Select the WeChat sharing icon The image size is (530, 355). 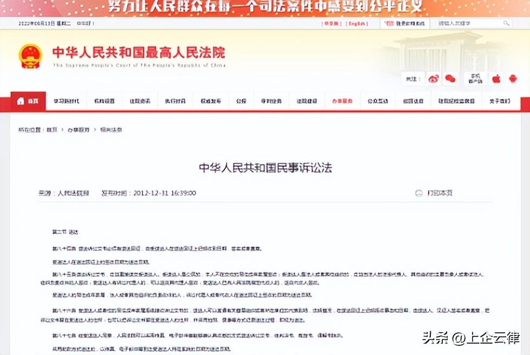click(450, 78)
